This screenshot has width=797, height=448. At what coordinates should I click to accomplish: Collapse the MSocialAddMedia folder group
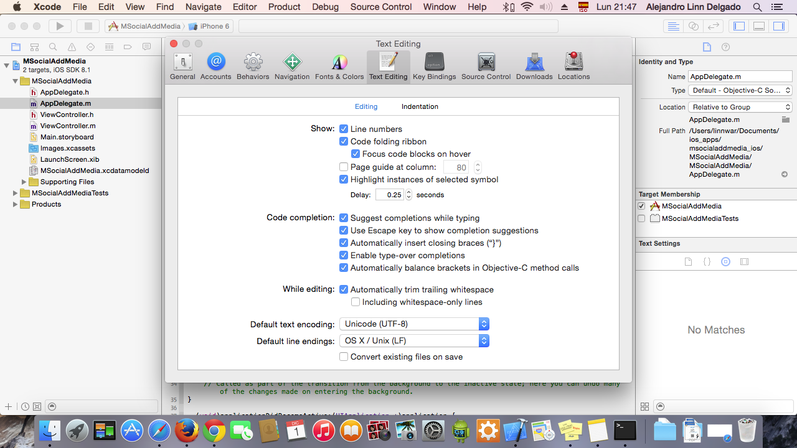coord(16,81)
